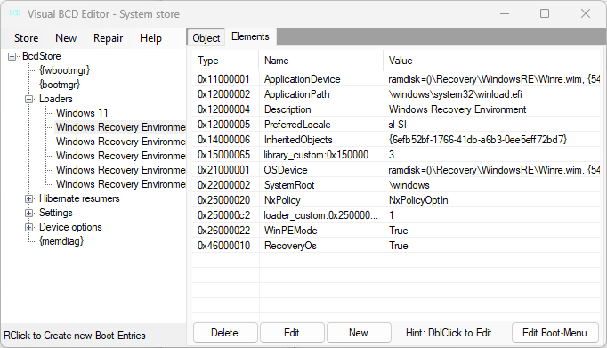
Task: Click the BCD app icon in title bar
Action: 14,13
